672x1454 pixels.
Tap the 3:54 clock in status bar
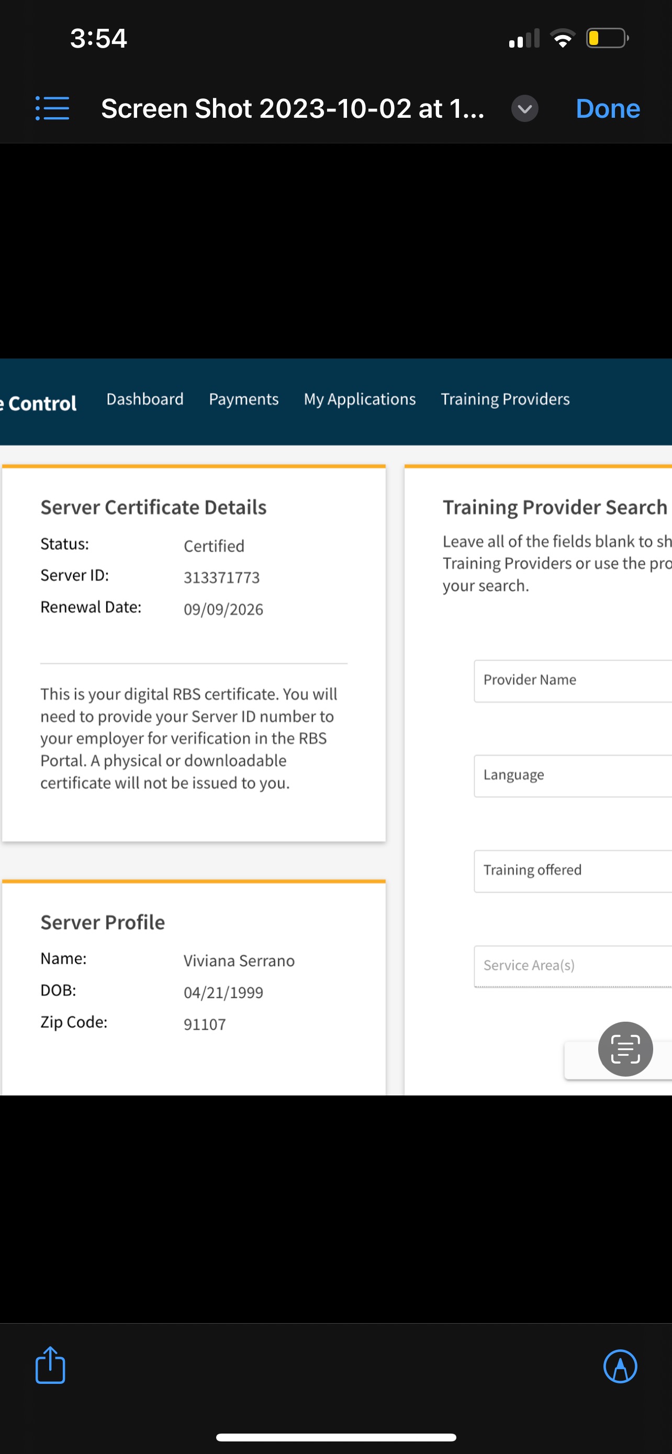pos(98,38)
